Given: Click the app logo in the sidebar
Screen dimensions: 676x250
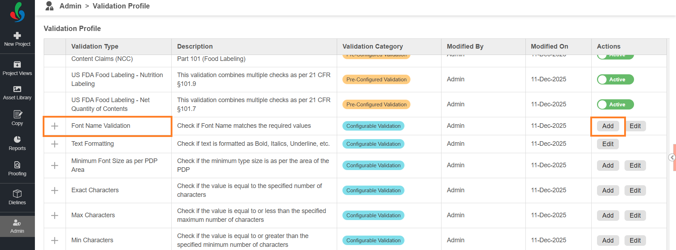Looking at the screenshot, I should click(17, 12).
